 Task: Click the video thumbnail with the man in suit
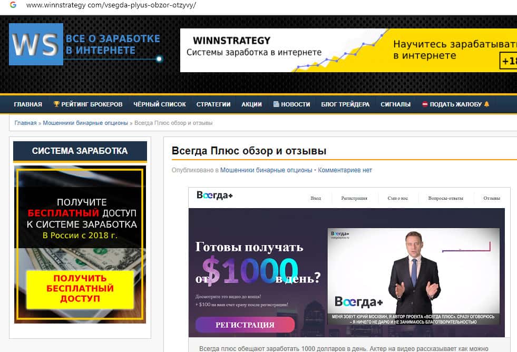[x=414, y=276]
